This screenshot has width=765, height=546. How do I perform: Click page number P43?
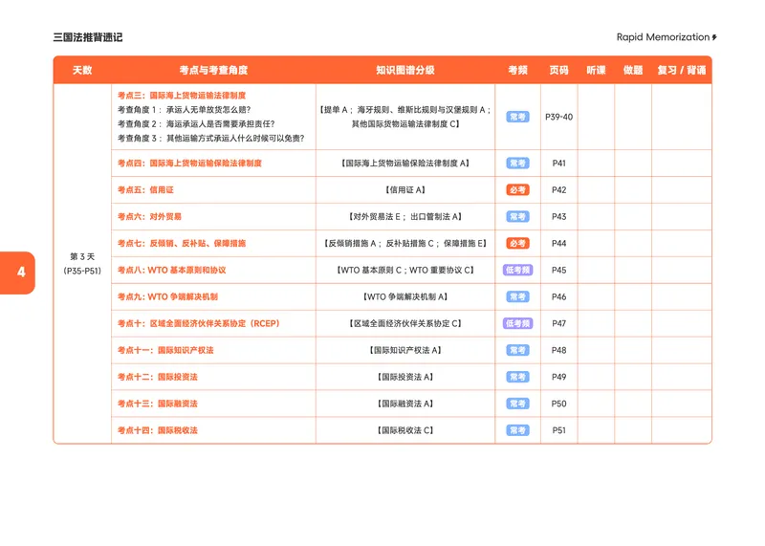tap(559, 217)
